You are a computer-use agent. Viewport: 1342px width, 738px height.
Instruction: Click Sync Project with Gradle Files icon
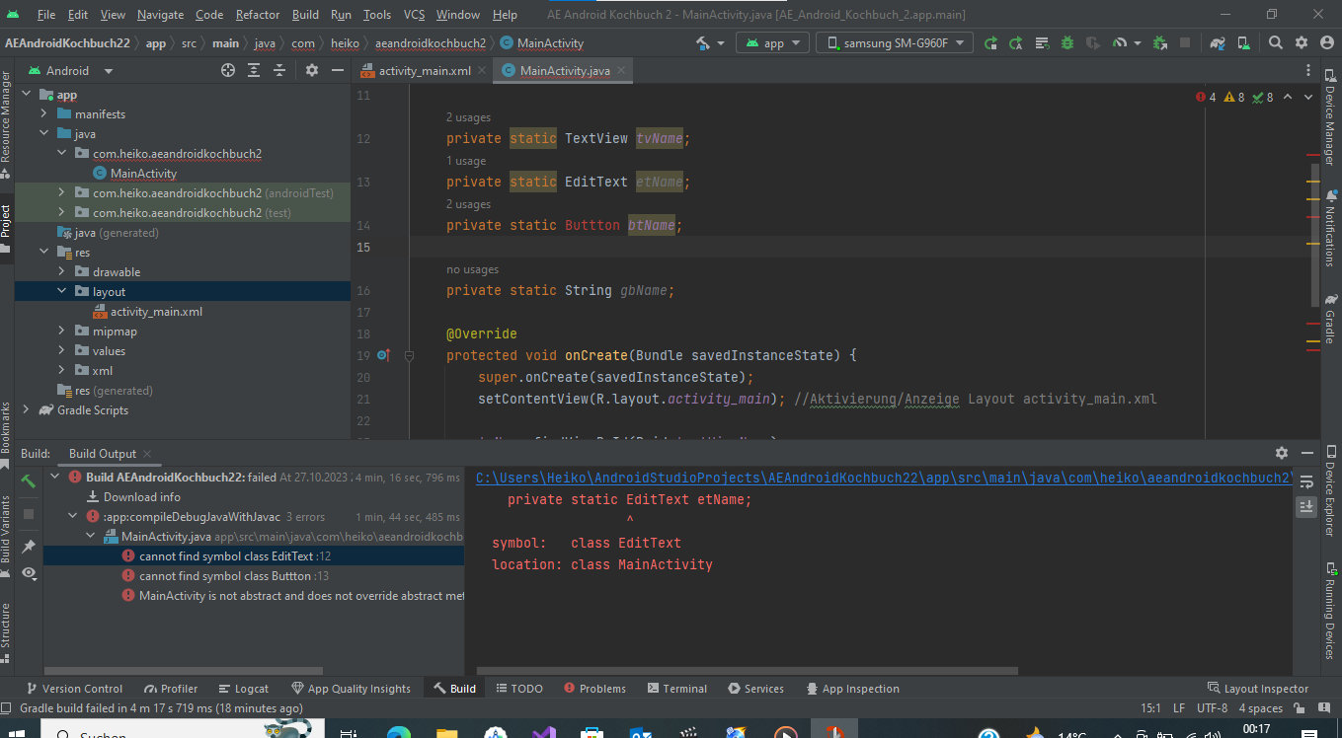(x=1219, y=43)
